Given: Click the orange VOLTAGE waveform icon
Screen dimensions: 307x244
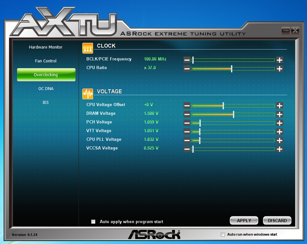Looking at the screenshot, I should pos(88,94).
